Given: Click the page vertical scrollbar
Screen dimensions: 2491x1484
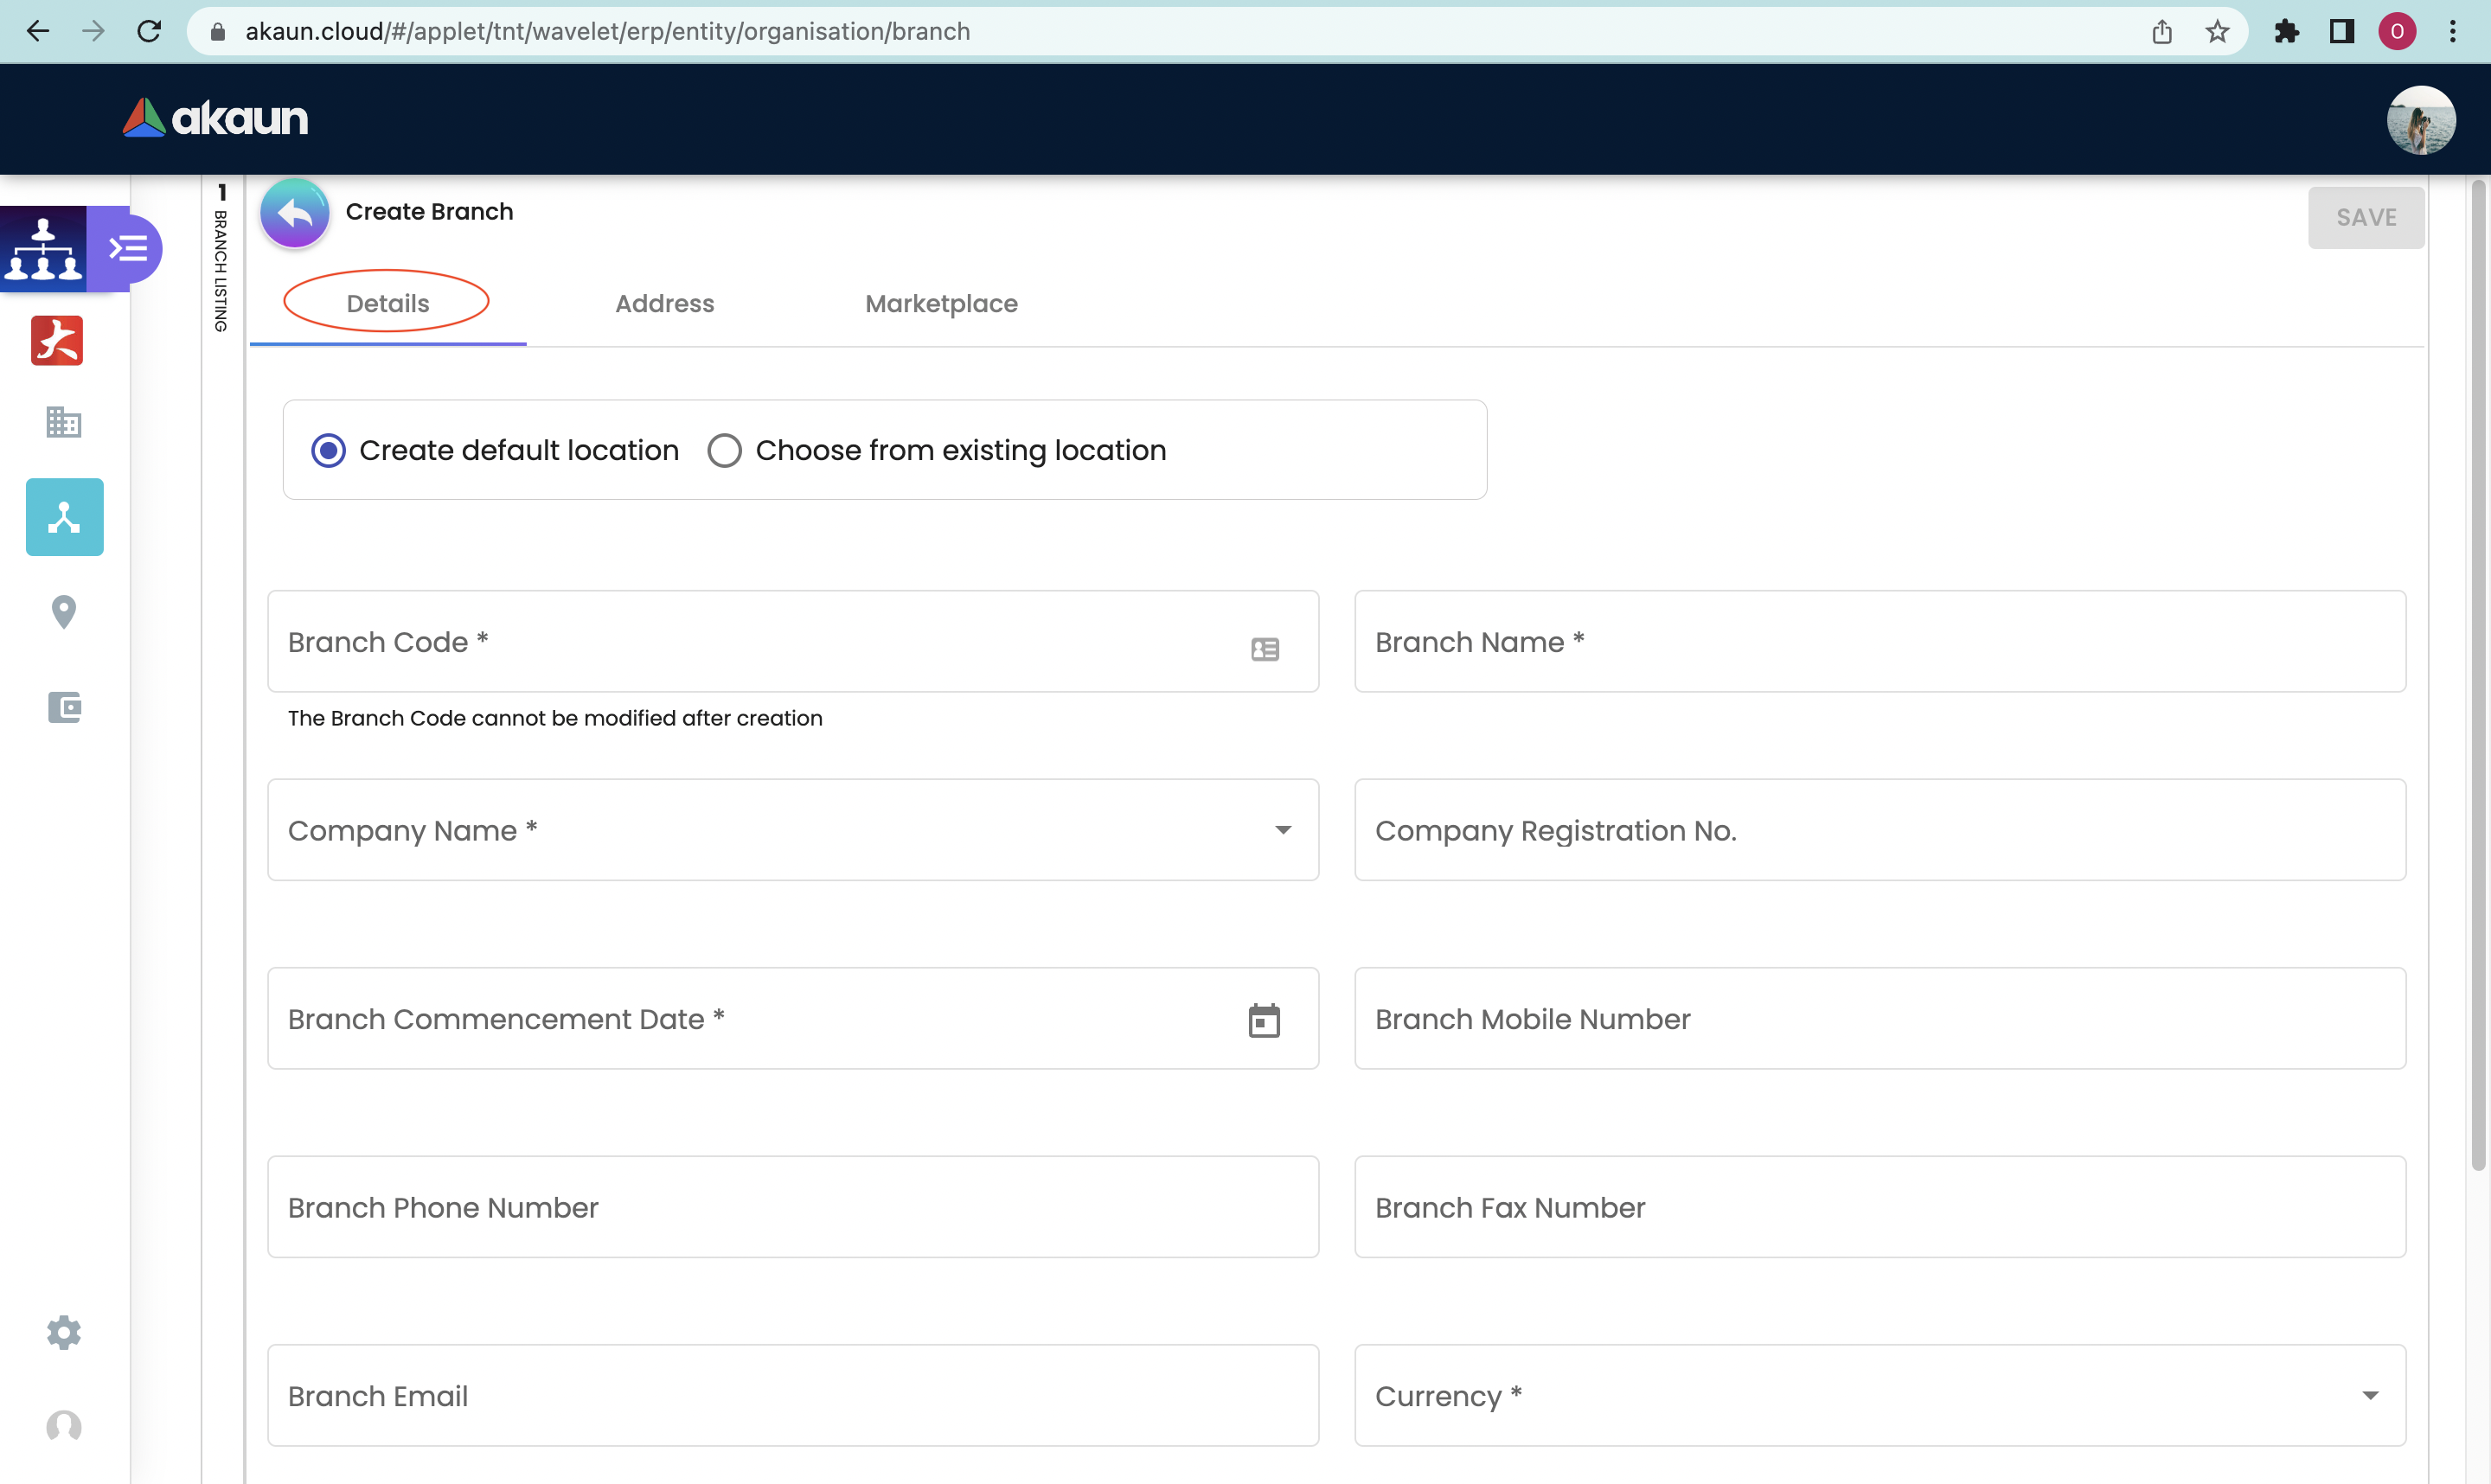Looking at the screenshot, I should point(2478,676).
